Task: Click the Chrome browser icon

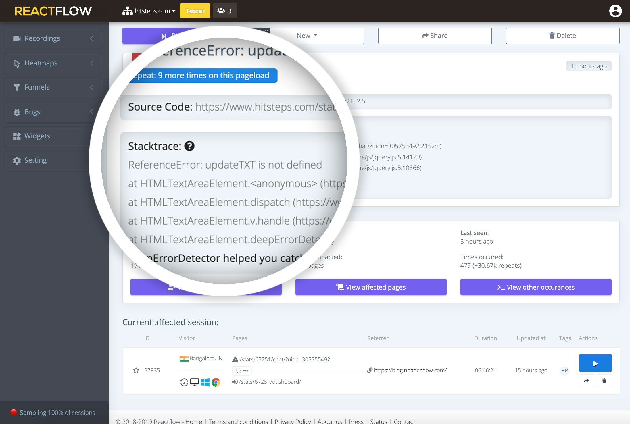Action: pos(216,382)
